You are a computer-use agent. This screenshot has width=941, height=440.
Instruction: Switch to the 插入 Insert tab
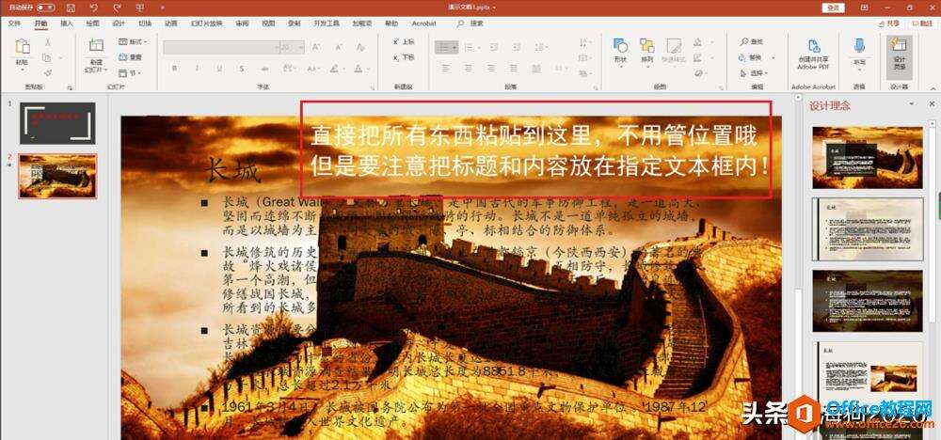point(67,24)
